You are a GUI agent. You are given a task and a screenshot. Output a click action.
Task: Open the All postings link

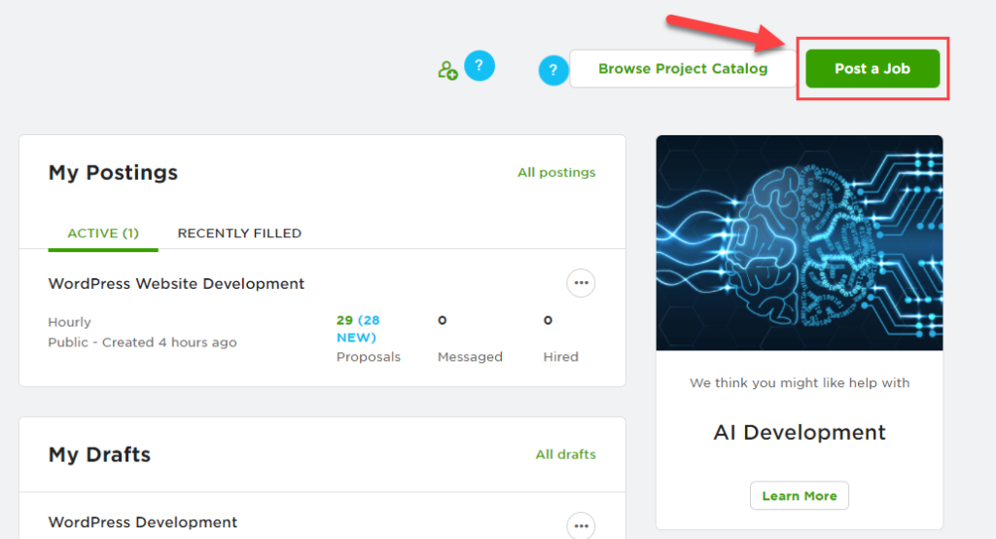(x=556, y=172)
